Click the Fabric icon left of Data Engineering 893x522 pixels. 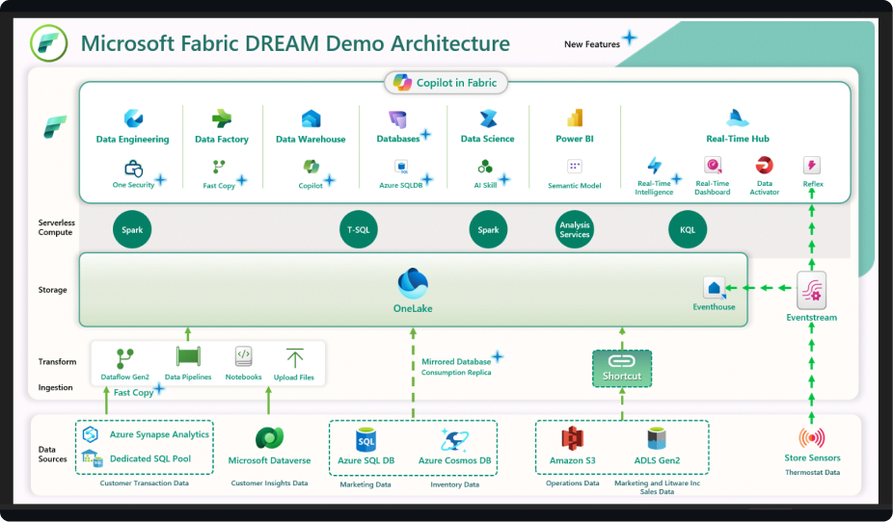pyautogui.click(x=55, y=126)
